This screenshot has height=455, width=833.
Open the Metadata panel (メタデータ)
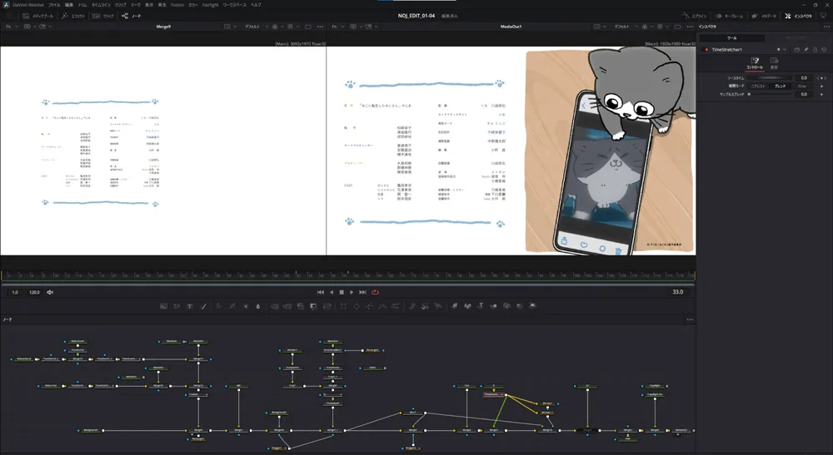coord(765,16)
